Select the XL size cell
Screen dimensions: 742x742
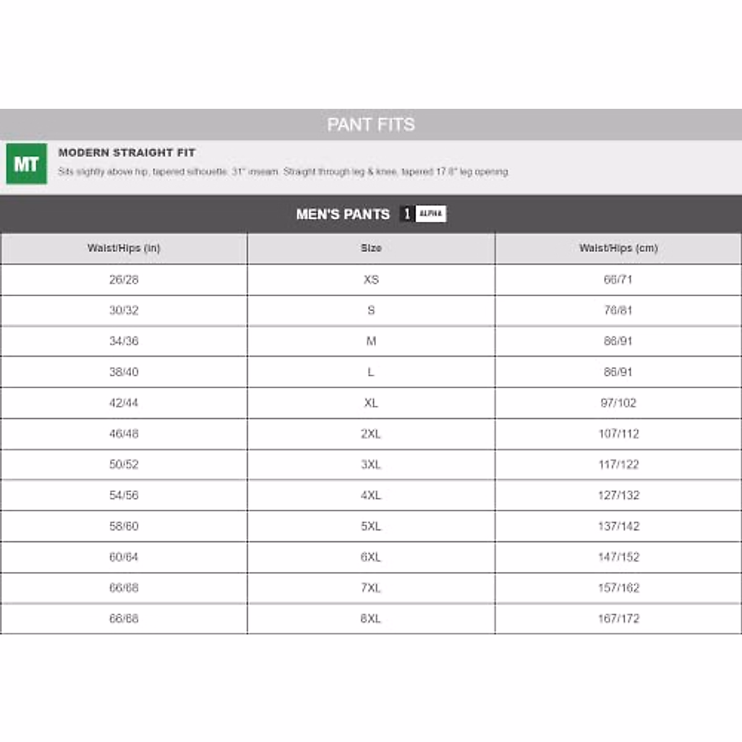pyautogui.click(x=371, y=403)
